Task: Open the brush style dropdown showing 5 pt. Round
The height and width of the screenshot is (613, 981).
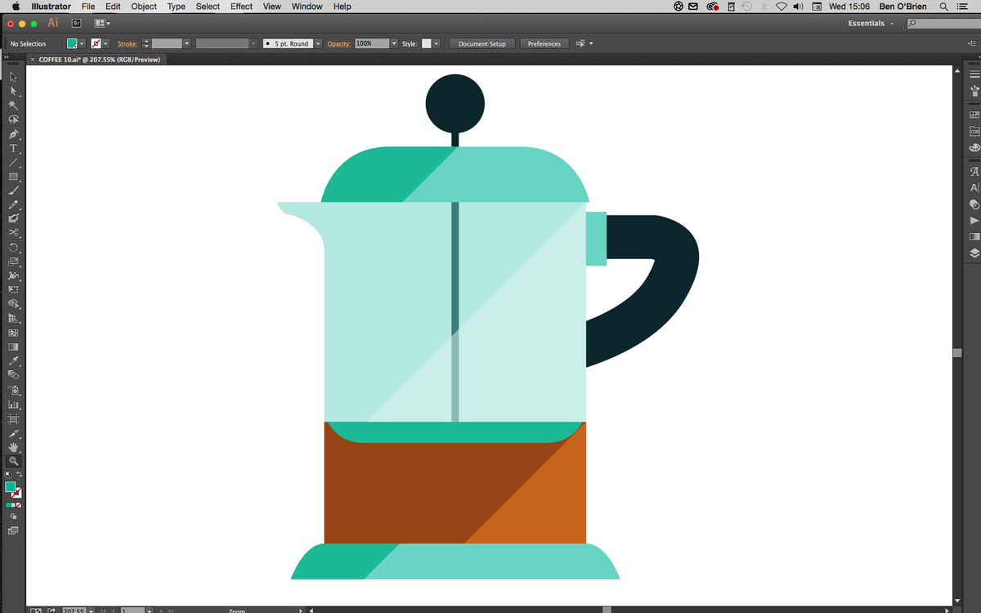Action: coord(318,43)
